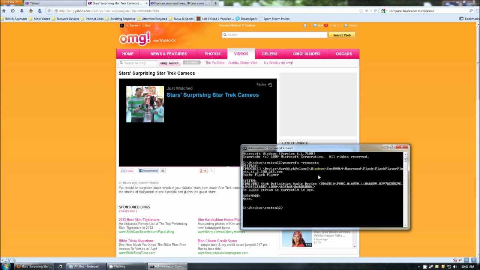Open 2013 Best Skin Tighteners sponsored link
The height and width of the screenshot is (270, 480).
[139, 220]
